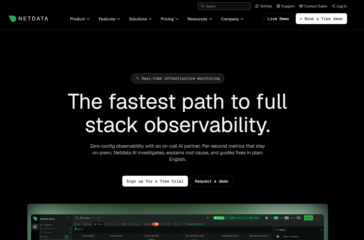Open the GitHub link in top bar
This screenshot has width=364, height=240.
(x=263, y=6)
